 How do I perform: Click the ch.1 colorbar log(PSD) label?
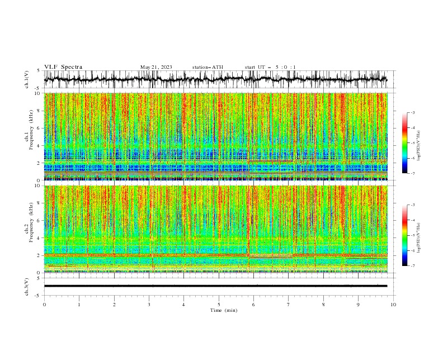419,146
